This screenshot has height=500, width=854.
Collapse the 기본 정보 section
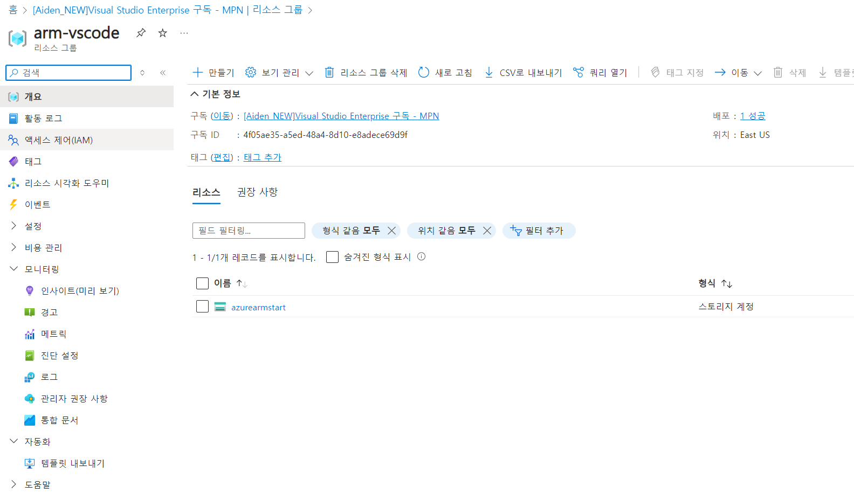pos(195,94)
